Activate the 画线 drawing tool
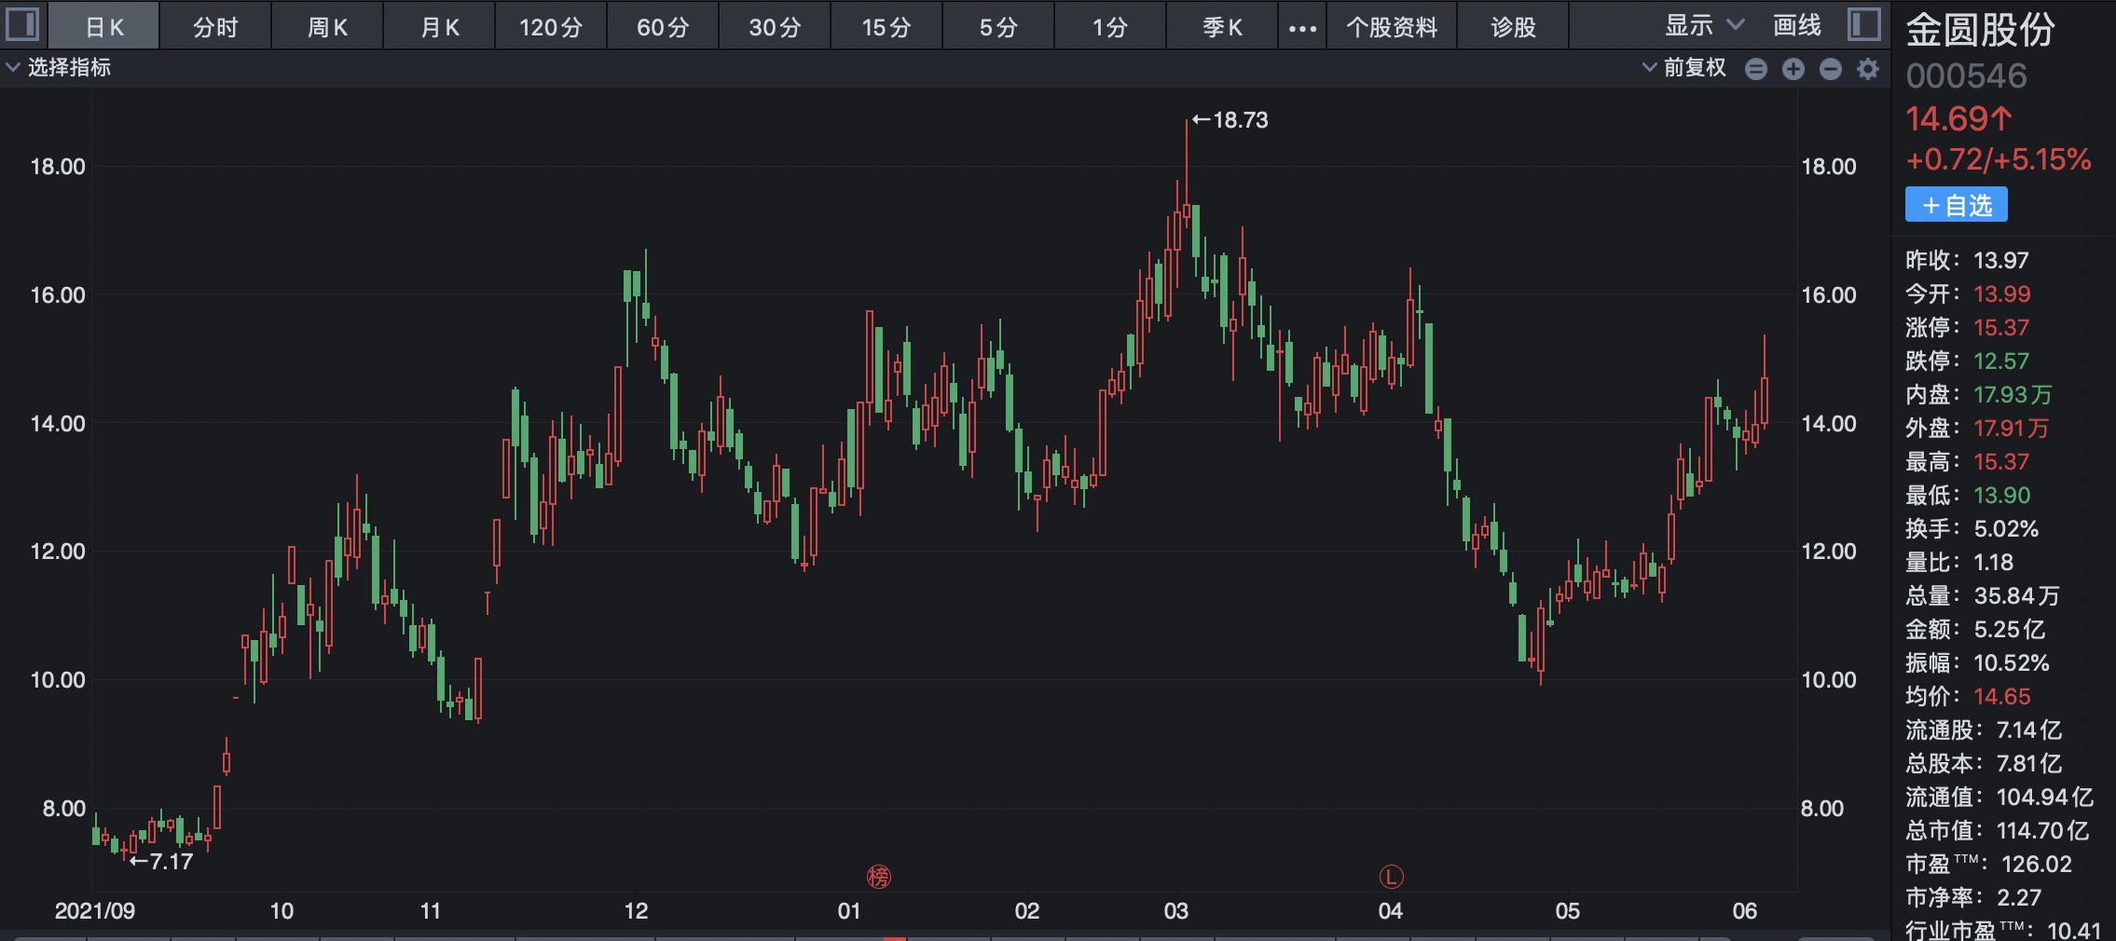 tap(1796, 25)
